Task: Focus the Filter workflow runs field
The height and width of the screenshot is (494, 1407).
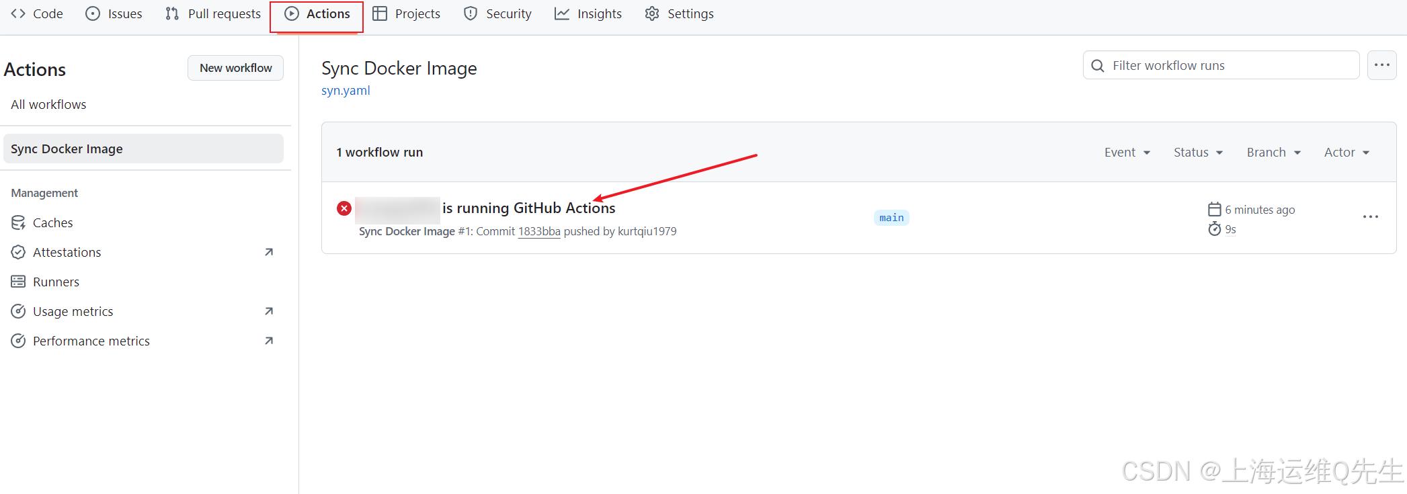Action: pyautogui.click(x=1221, y=65)
